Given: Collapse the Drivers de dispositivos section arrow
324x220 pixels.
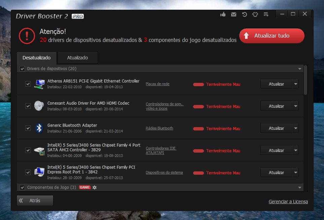Looking at the screenshot, I should pos(300,69).
